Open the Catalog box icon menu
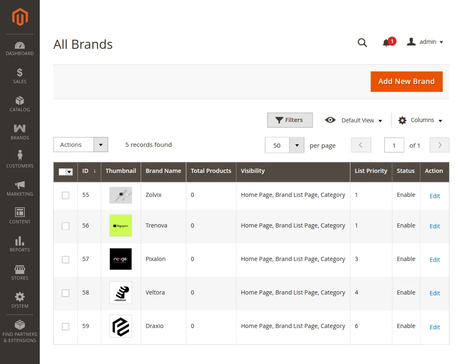The width and height of the screenshot is (463, 364). (20, 101)
